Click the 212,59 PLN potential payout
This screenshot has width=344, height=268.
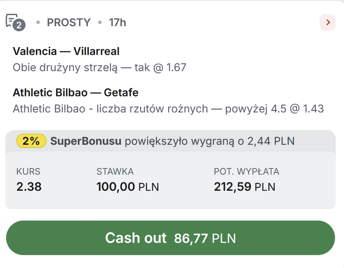click(245, 187)
